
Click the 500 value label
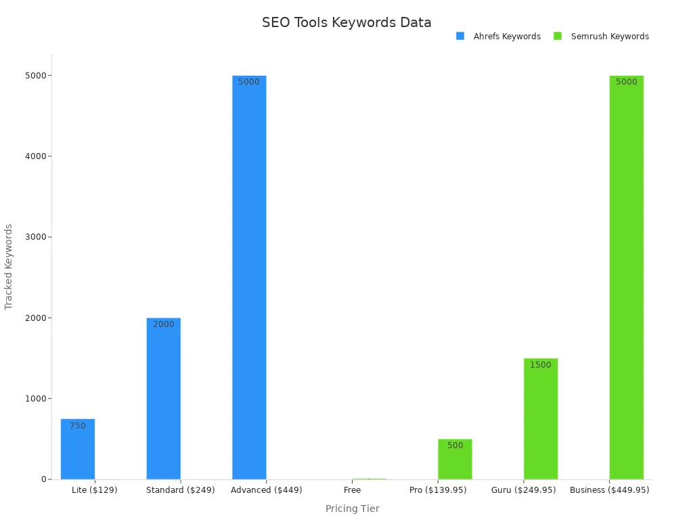(x=455, y=446)
